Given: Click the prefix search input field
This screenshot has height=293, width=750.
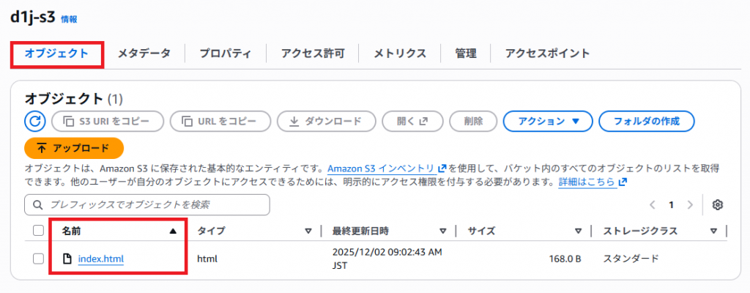Looking at the screenshot, I should [x=154, y=204].
